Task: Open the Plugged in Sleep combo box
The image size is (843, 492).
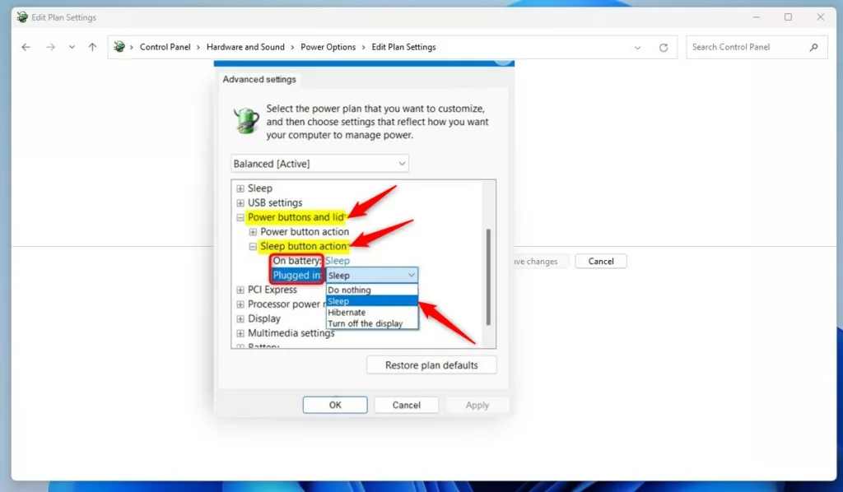Action: [372, 275]
